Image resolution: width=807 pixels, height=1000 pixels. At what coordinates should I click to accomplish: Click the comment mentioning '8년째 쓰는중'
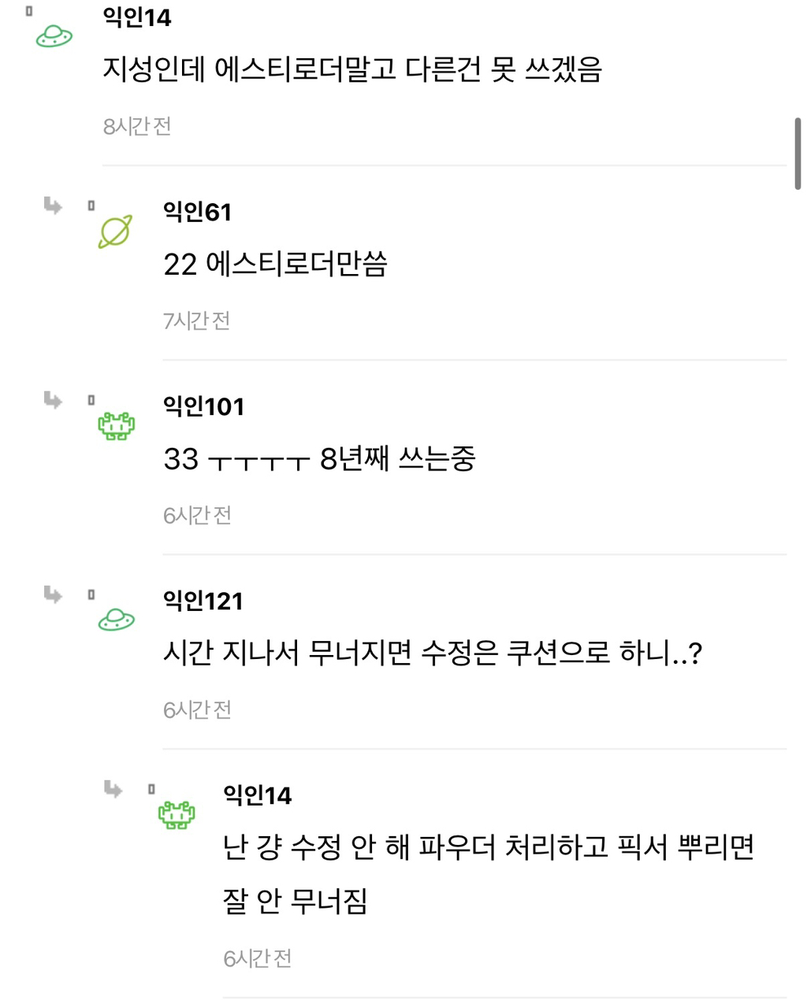tap(319, 459)
